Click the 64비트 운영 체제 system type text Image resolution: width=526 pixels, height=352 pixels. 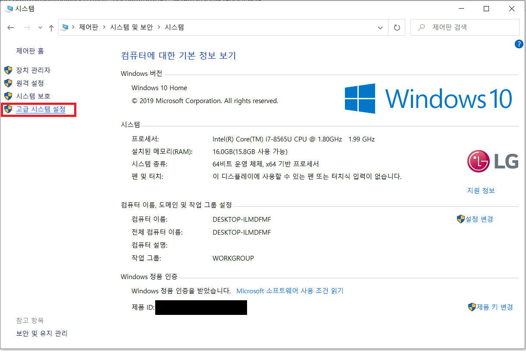(266, 164)
